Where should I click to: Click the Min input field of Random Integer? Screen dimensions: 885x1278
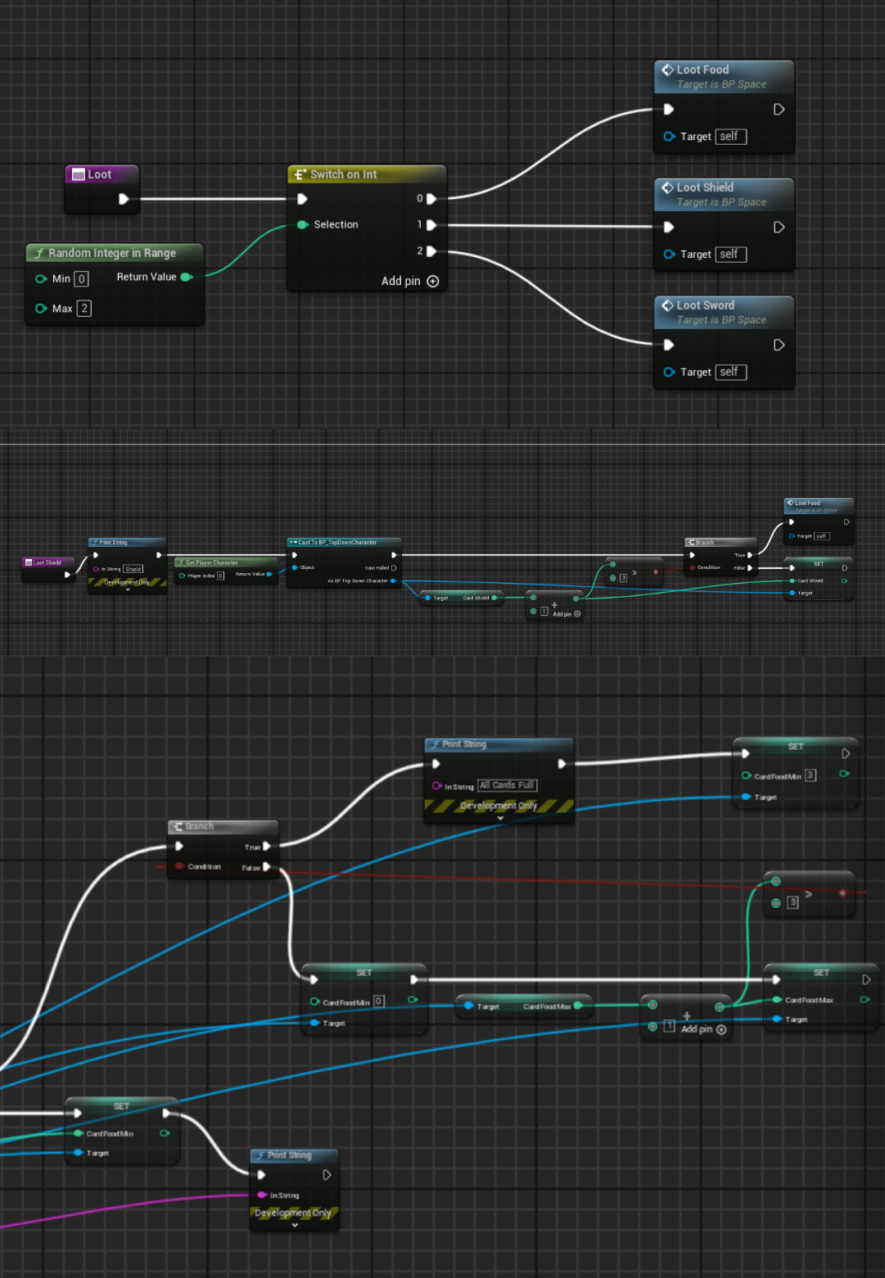click(x=82, y=278)
